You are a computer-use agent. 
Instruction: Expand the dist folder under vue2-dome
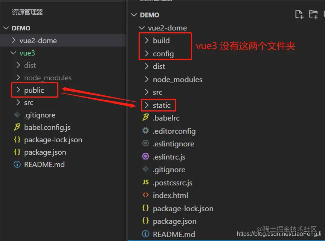pos(146,66)
